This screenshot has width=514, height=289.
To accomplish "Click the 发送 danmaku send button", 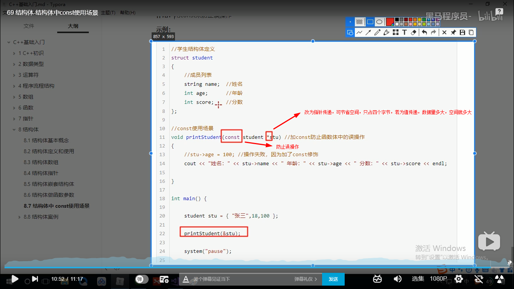I will 333,279.
